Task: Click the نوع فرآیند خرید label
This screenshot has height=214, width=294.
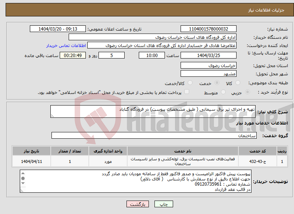Action: coord(273,92)
